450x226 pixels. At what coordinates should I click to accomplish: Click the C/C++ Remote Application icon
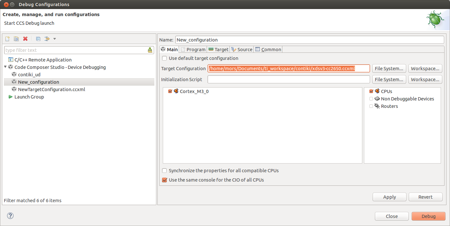click(11, 60)
